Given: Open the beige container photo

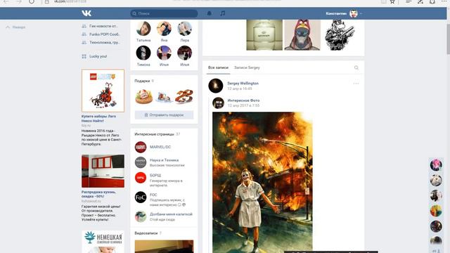Looking at the screenshot, I should pyautogui.click(x=264, y=35).
